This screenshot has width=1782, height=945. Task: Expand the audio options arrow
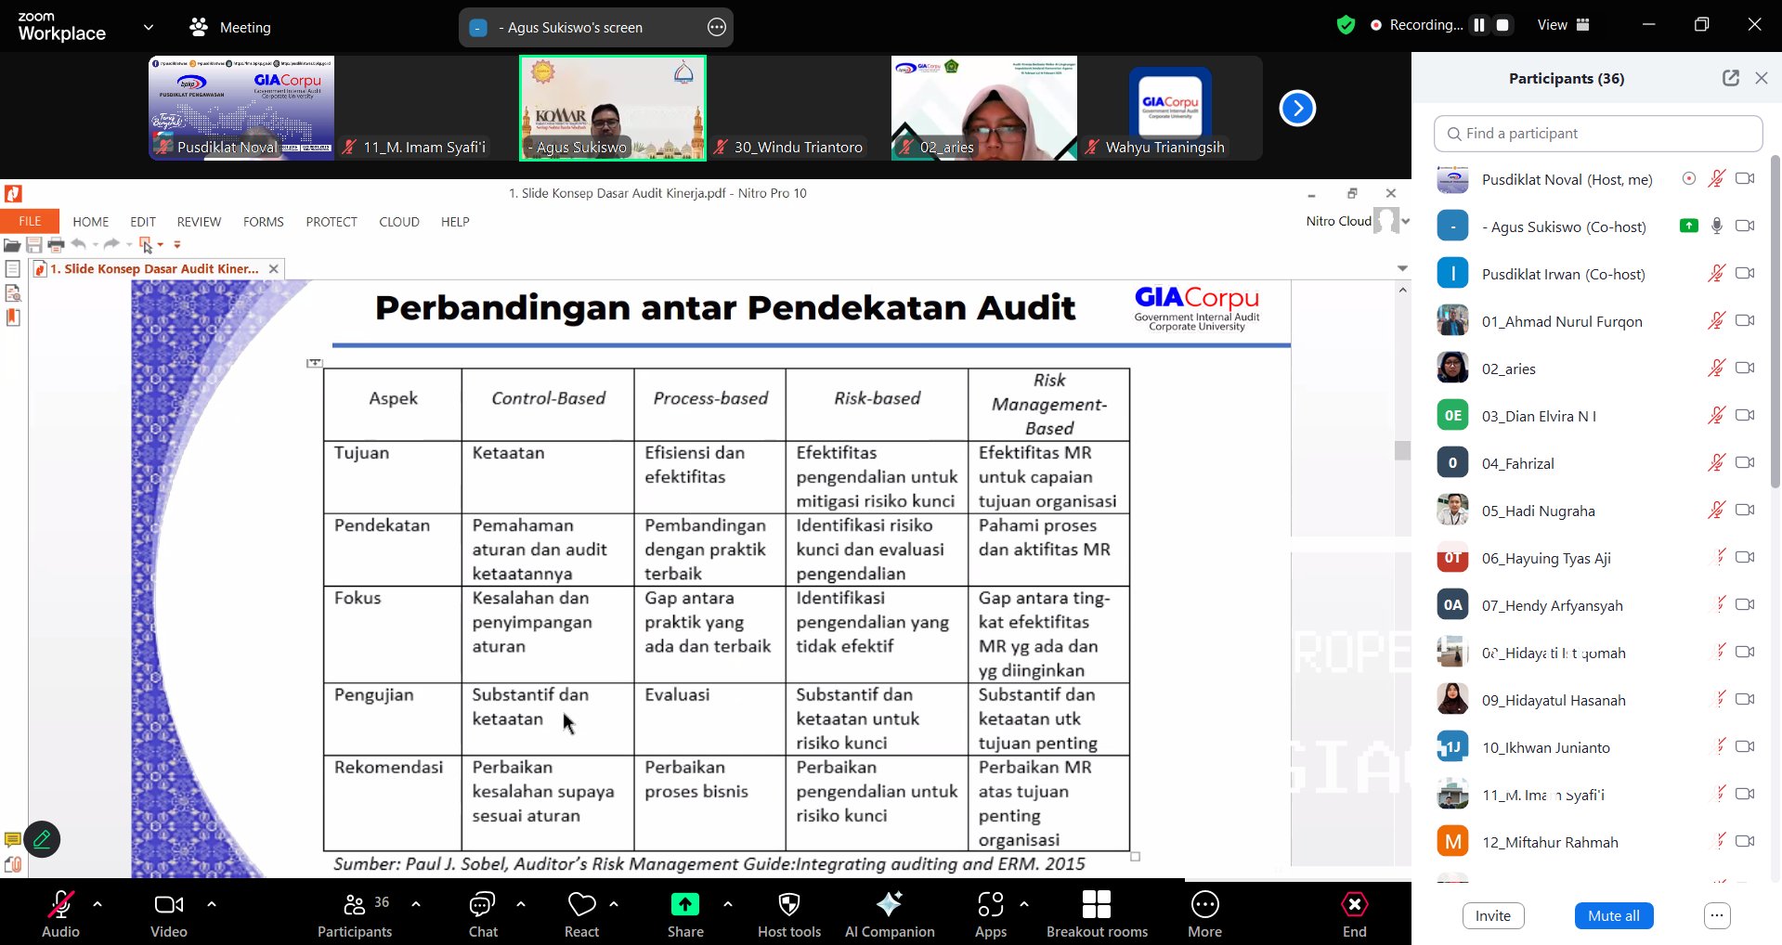point(98,903)
